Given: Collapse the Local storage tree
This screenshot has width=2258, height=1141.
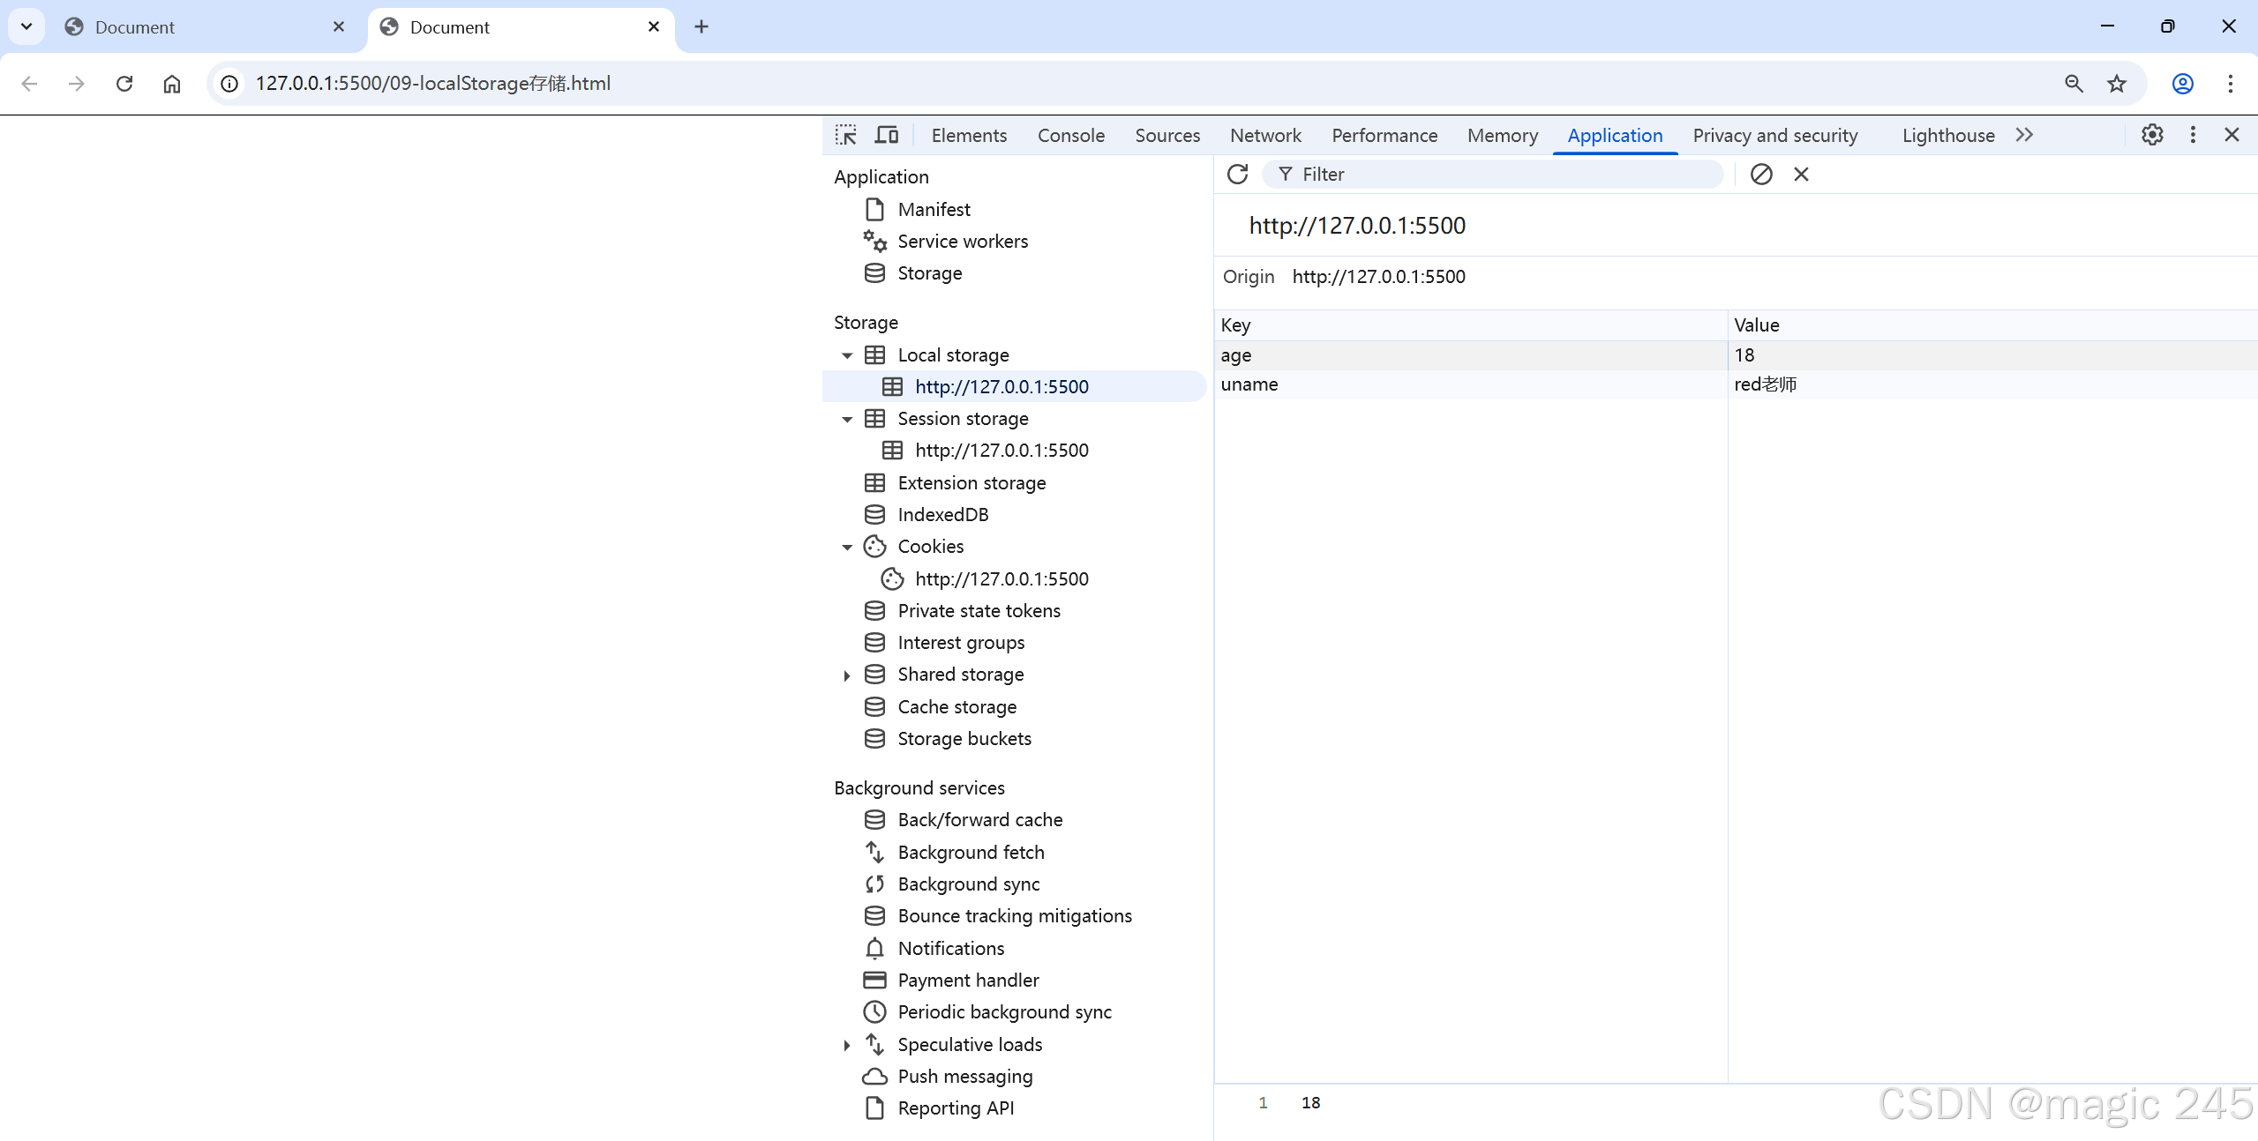Looking at the screenshot, I should tap(847, 355).
